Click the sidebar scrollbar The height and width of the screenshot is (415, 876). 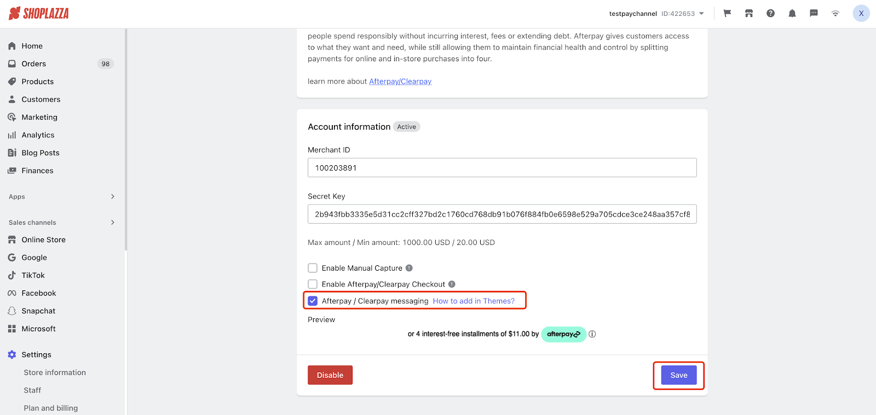pos(126,140)
